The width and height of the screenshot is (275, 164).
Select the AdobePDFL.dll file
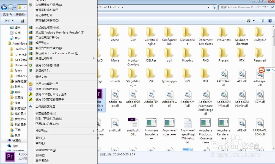click(x=133, y=98)
